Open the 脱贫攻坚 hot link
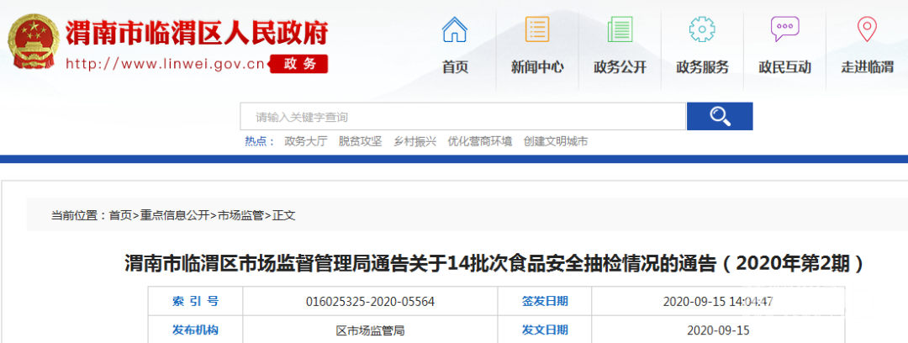The image size is (908, 343). [360, 141]
